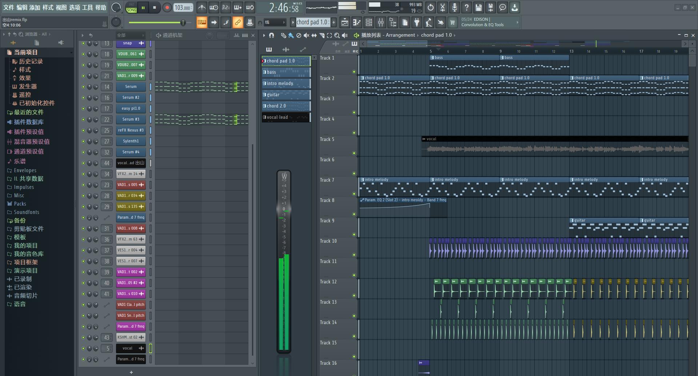
Task: Open the pattern selector chord pad 1.0 dropdown
Action: coord(312,23)
